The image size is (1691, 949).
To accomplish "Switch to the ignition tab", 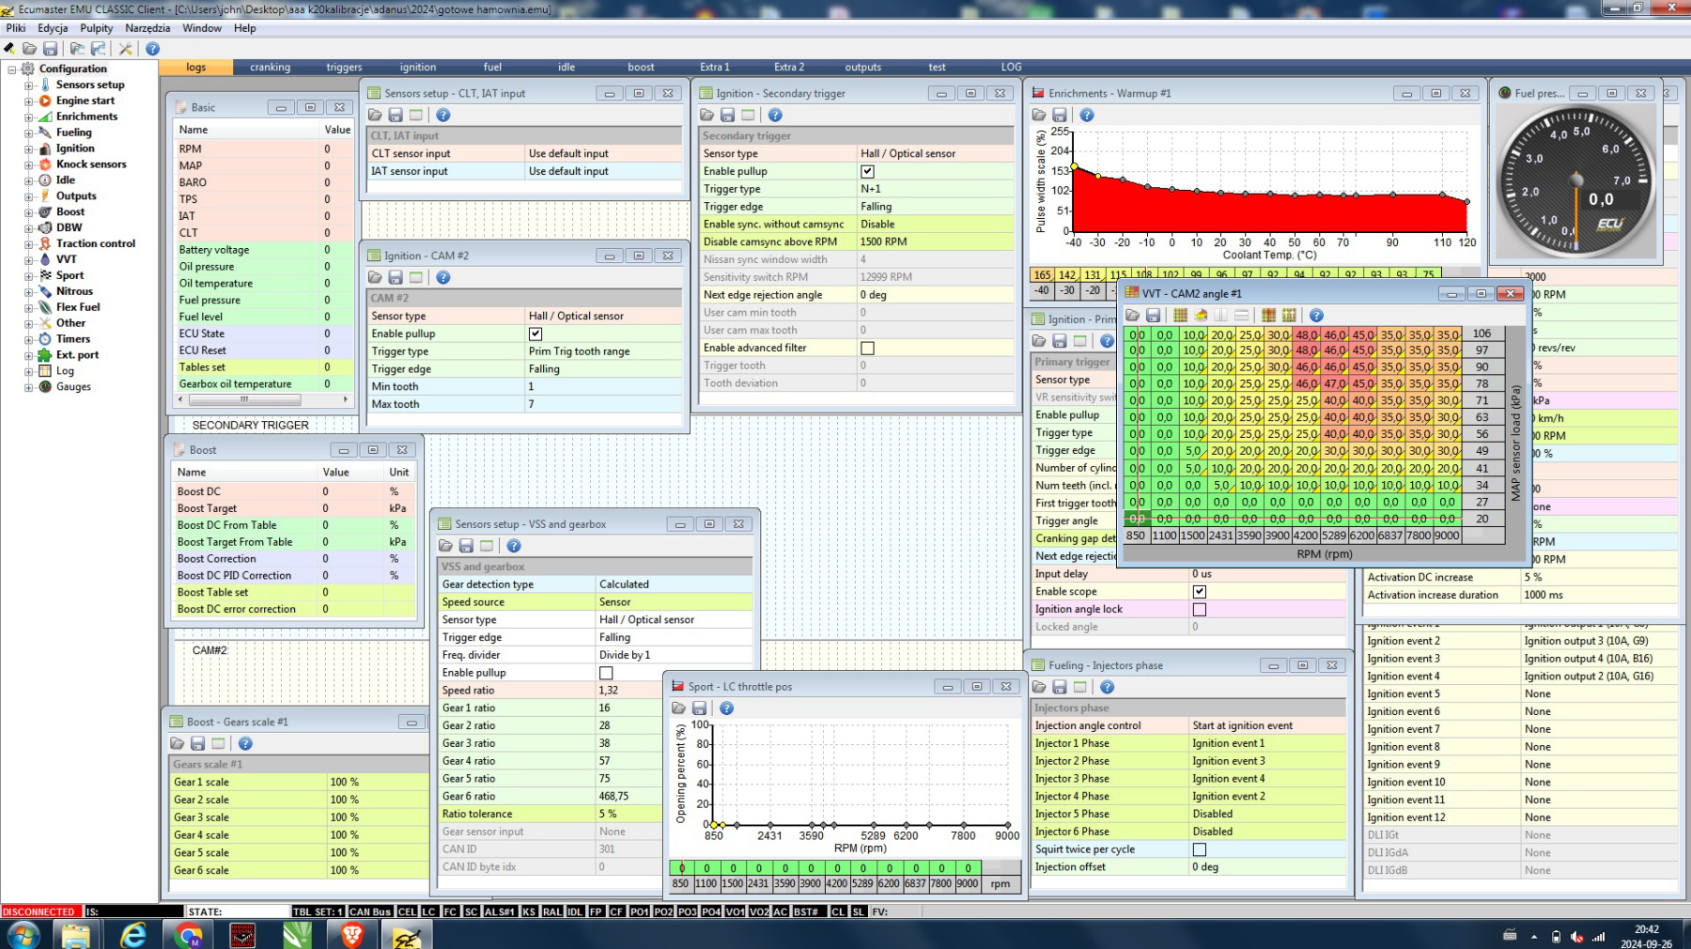I will click(417, 67).
